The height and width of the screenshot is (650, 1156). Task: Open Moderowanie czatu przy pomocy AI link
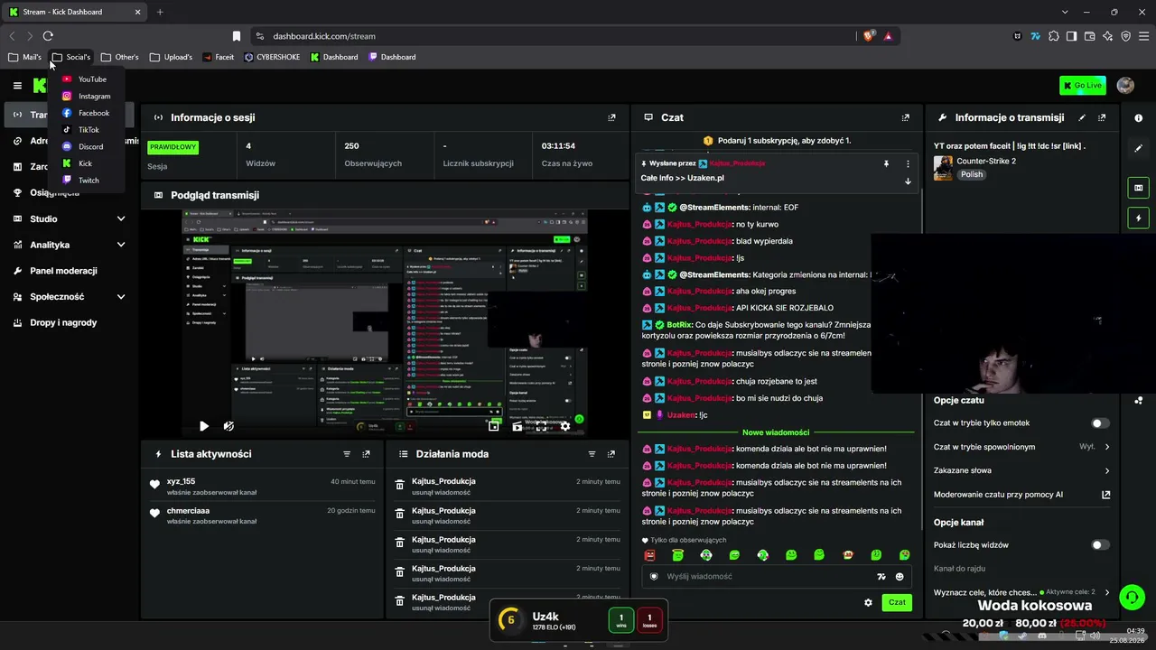(x=1106, y=495)
